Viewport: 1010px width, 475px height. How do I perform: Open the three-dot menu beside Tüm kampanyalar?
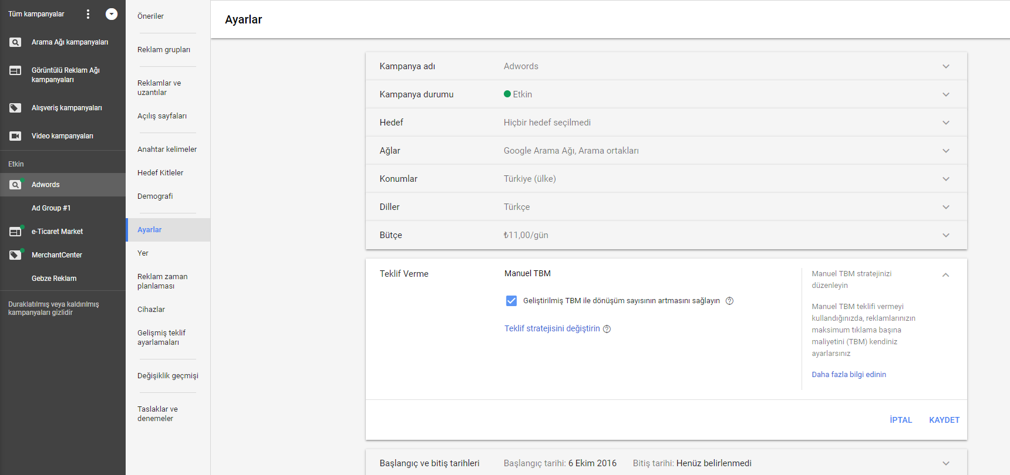(88, 14)
